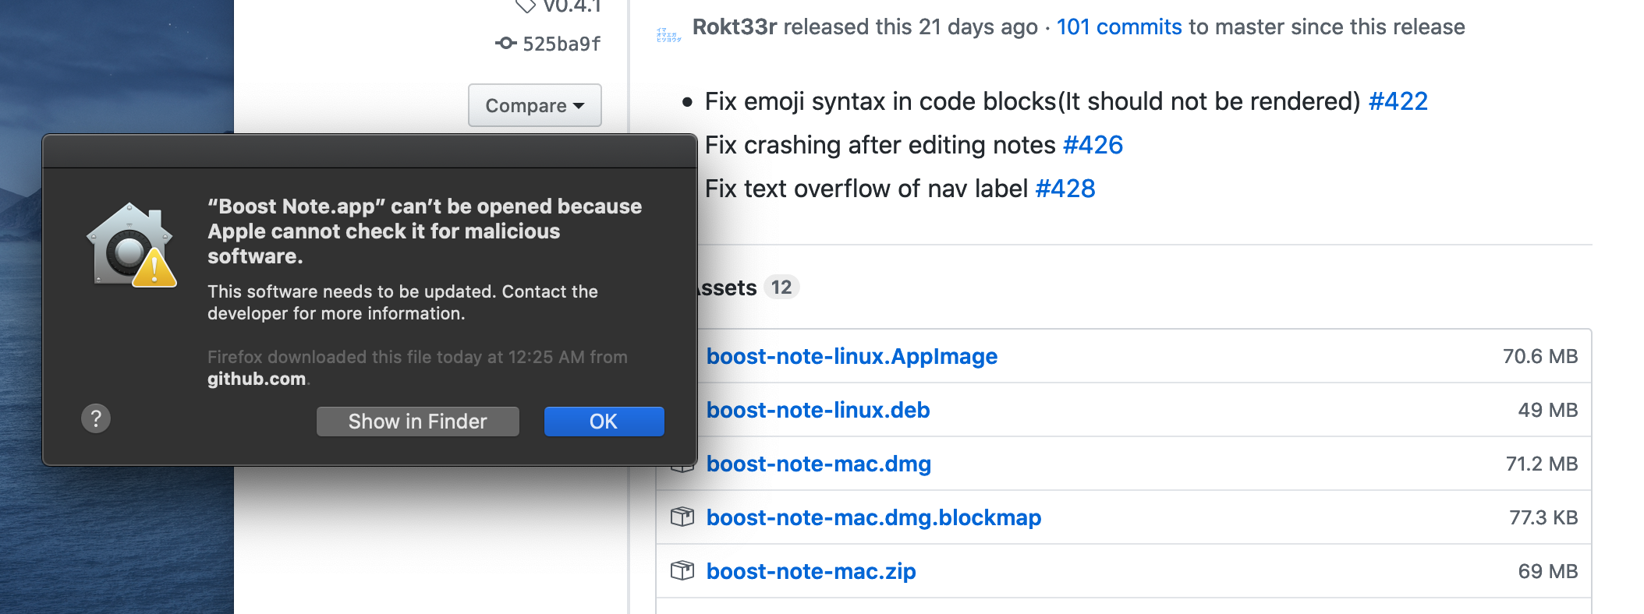The image size is (1644, 614).
Task: Click Show in Finder button
Action: tap(418, 422)
